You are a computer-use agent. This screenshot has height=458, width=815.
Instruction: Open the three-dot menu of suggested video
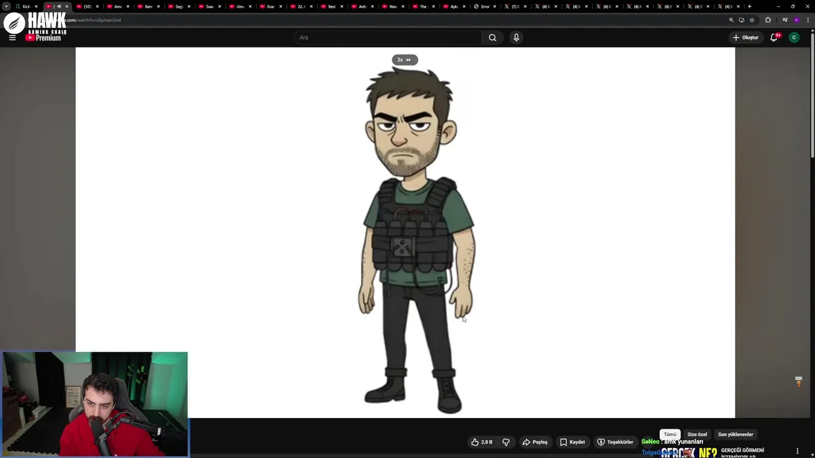[797, 452]
